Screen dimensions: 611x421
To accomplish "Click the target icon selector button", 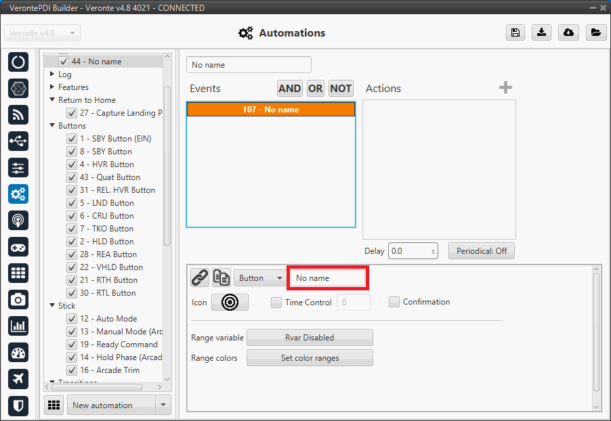I will click(230, 303).
